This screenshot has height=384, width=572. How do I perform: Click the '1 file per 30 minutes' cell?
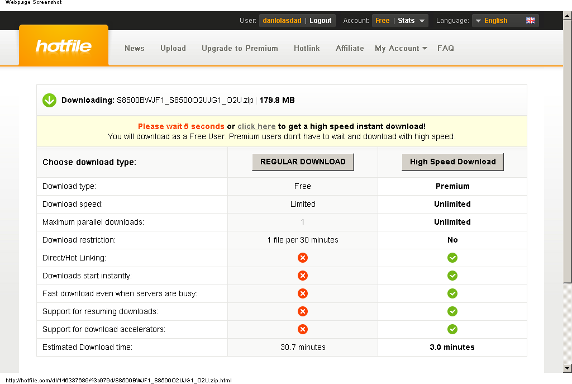click(x=303, y=240)
